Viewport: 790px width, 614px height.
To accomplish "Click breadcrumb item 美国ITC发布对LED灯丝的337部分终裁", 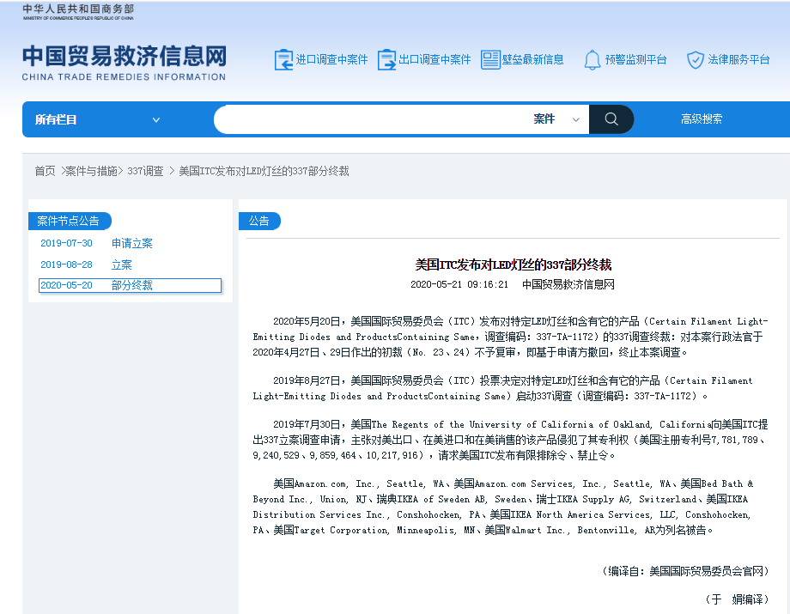I will point(264,171).
